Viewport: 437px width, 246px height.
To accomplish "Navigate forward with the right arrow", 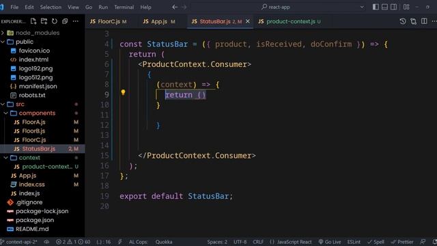I will pos(184,8).
